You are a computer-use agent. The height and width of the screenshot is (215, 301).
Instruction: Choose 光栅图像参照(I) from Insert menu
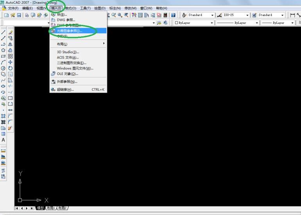click(78, 31)
